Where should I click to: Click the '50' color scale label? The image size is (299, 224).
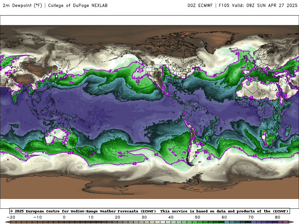tap(198, 217)
